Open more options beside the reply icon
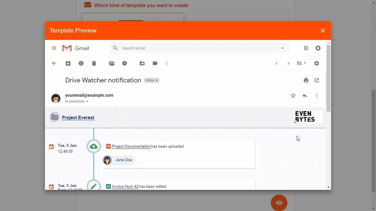This screenshot has width=376, height=211. [317, 96]
